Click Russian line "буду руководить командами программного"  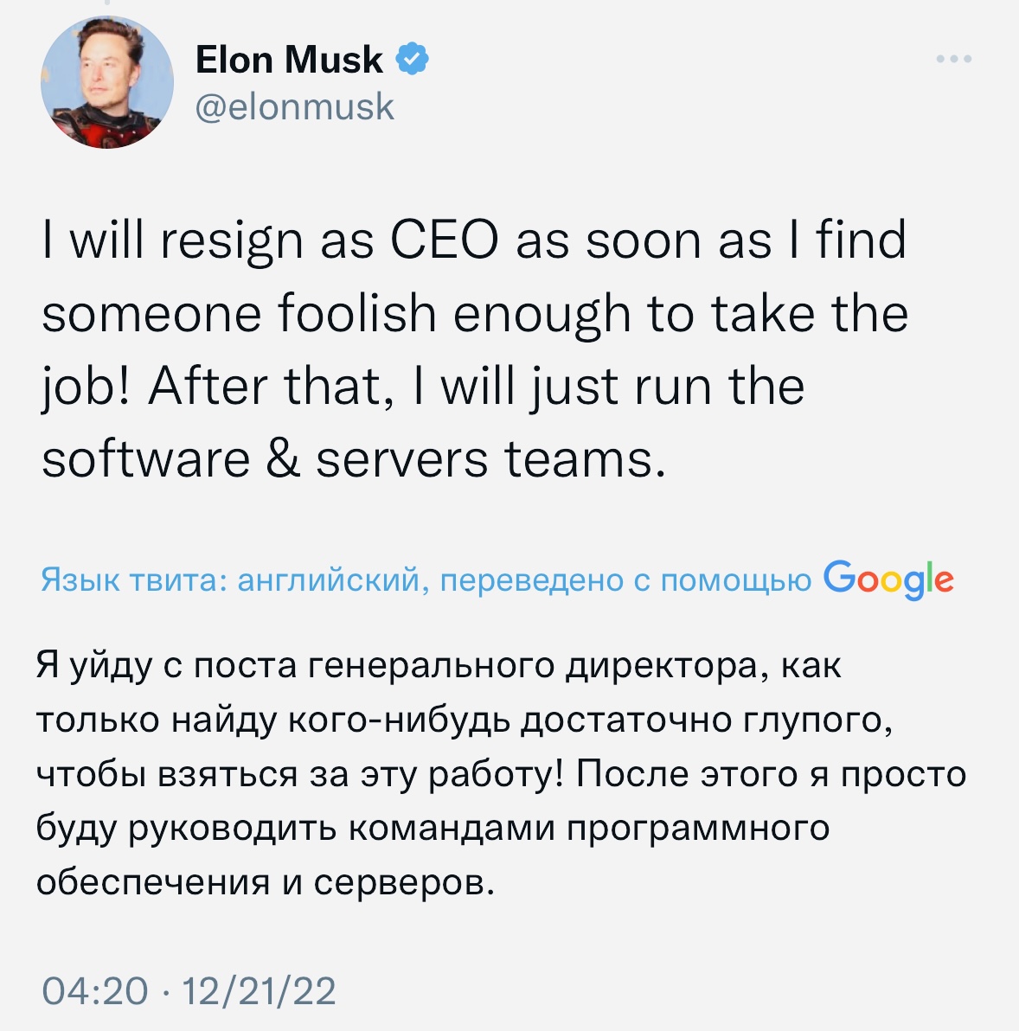[433, 828]
